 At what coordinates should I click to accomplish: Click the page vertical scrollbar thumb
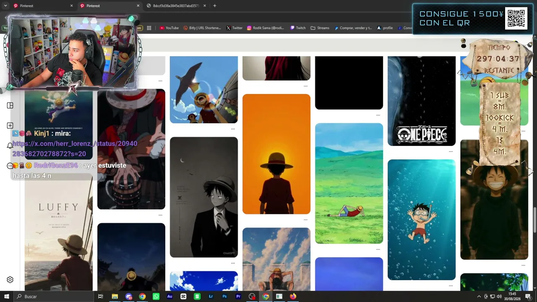[x=534, y=219]
